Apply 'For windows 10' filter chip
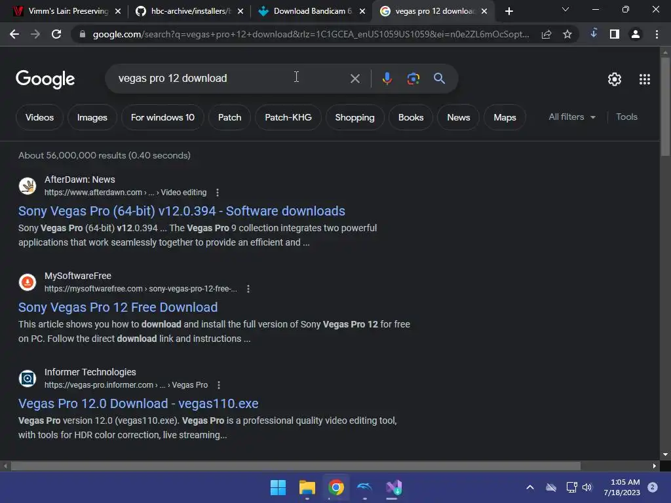 pos(163,117)
